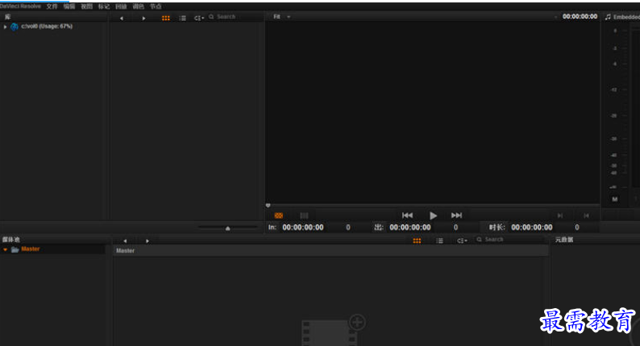Open the 视图 menu
Image resolution: width=640 pixels, height=346 pixels.
(86, 6)
